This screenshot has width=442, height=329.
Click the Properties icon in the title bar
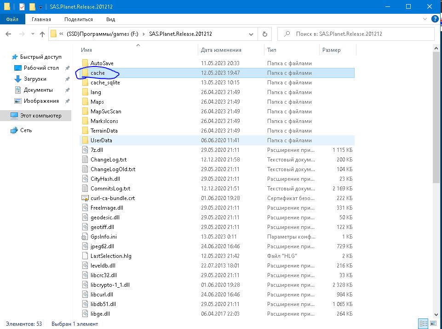pos(22,7)
